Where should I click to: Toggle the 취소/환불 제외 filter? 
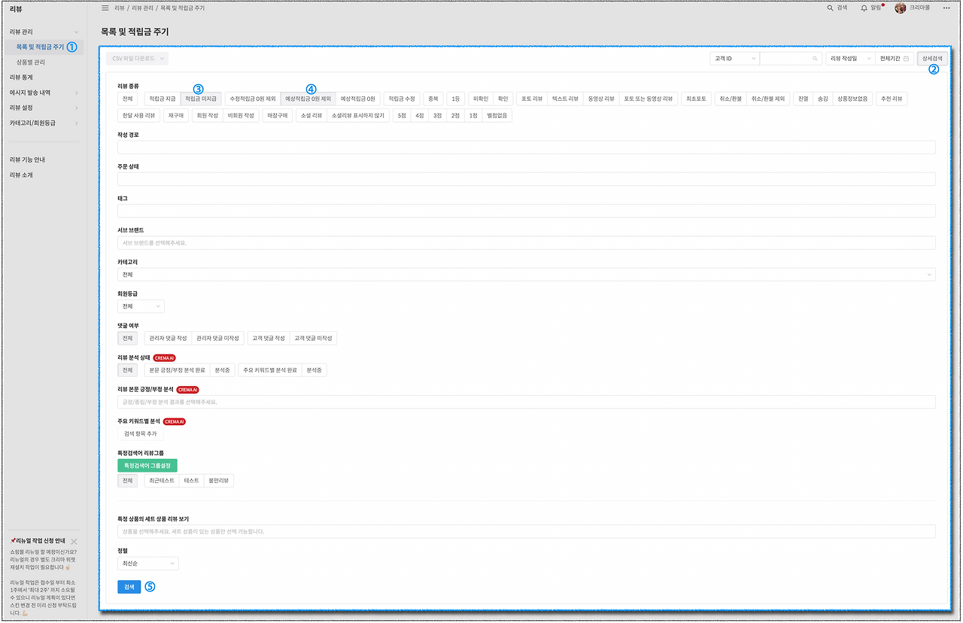click(767, 99)
